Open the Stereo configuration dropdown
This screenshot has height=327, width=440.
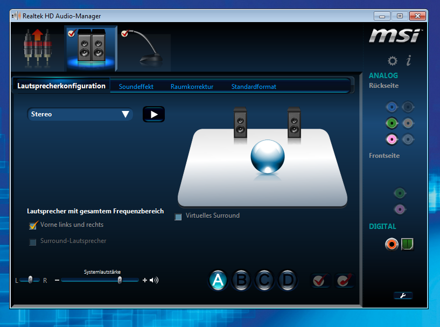80,114
